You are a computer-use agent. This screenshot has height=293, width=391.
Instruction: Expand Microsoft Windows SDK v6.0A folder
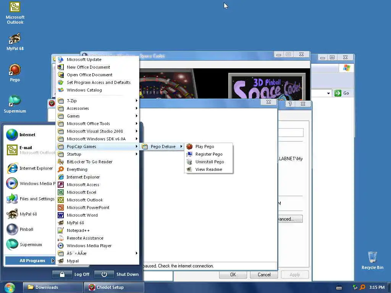[97, 139]
